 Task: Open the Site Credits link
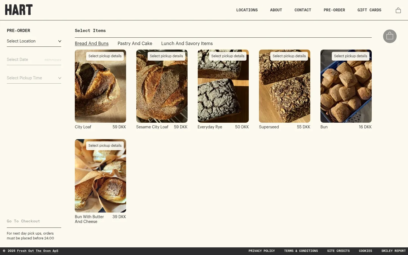pyautogui.click(x=338, y=251)
